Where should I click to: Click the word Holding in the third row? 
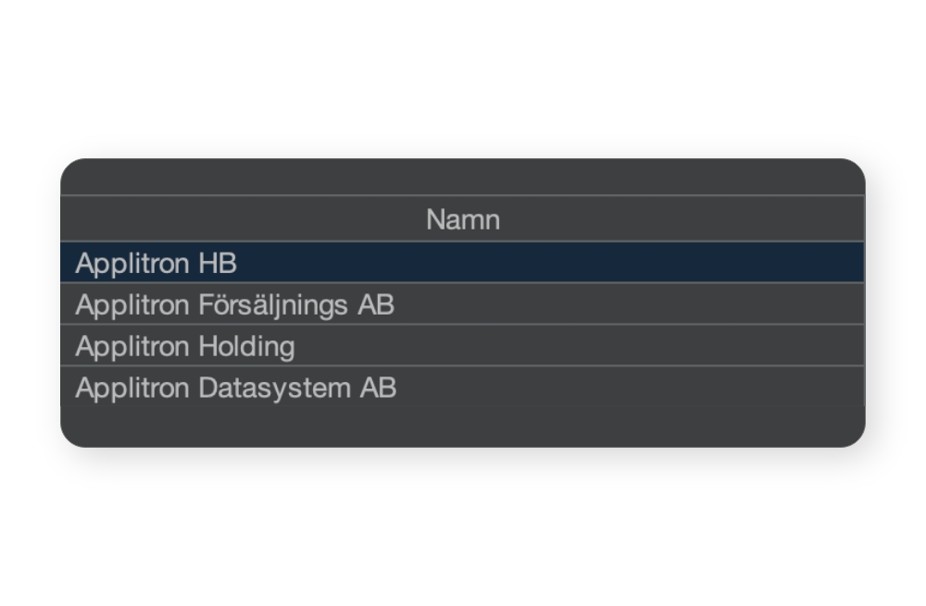click(246, 346)
